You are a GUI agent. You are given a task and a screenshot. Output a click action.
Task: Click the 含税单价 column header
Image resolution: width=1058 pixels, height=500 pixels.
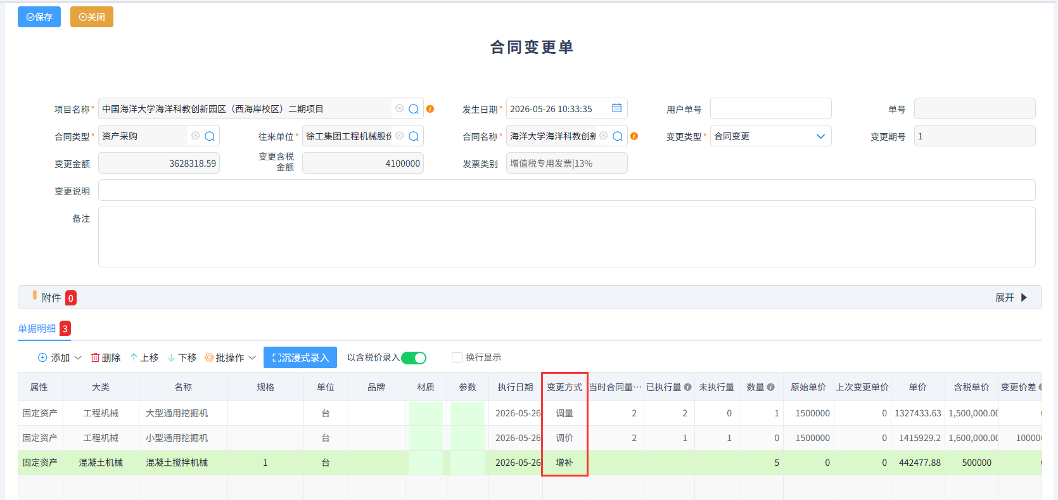[x=971, y=387]
